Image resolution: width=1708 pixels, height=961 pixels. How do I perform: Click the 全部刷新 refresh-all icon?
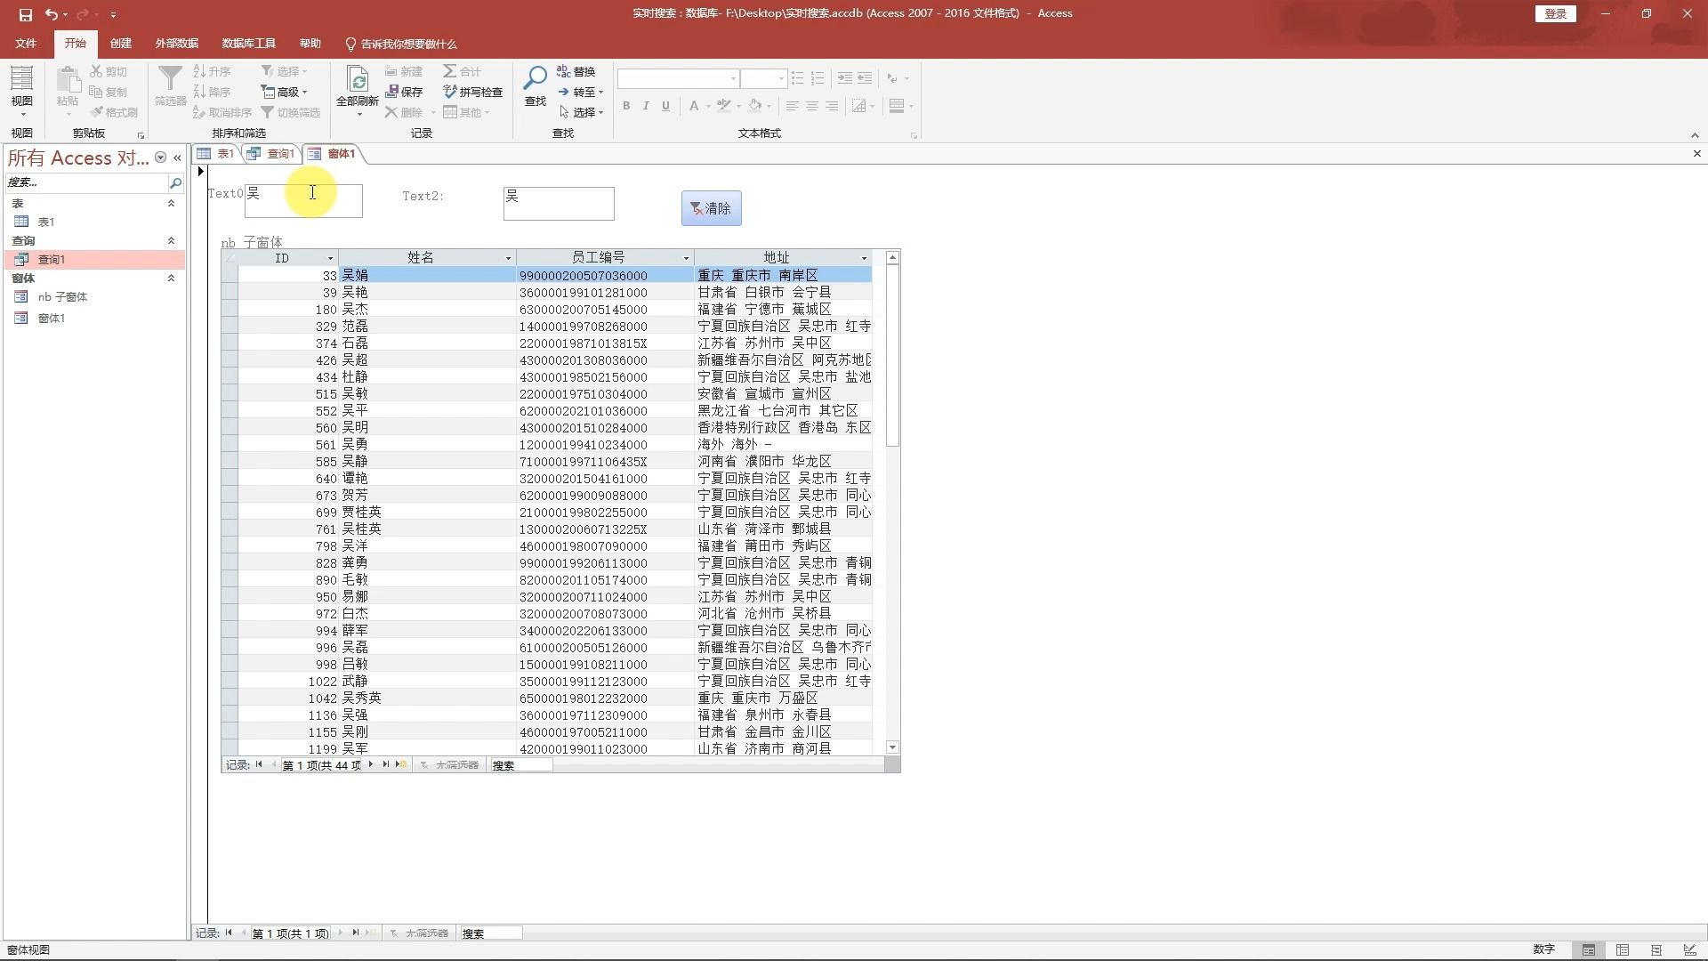pyautogui.click(x=358, y=81)
